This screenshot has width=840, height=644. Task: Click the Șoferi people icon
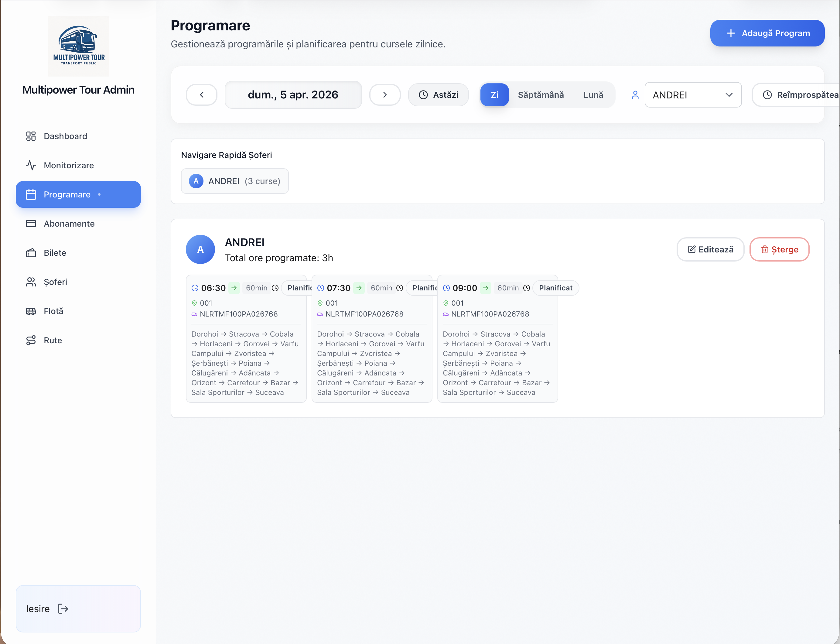[31, 282]
